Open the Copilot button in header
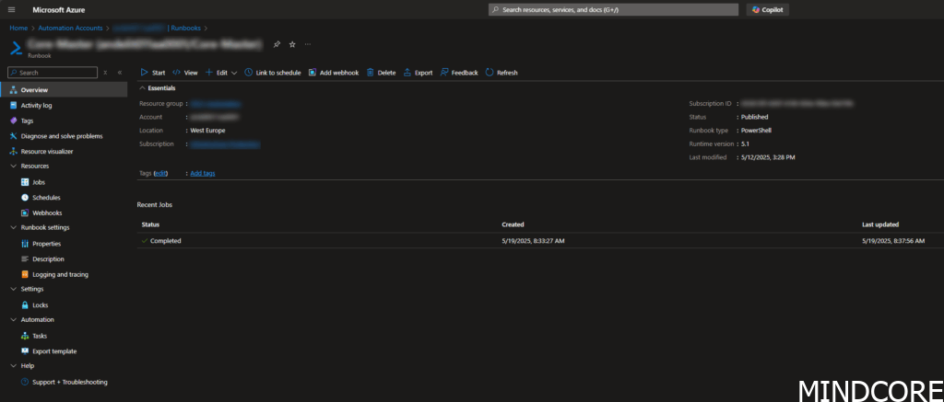 pos(768,9)
